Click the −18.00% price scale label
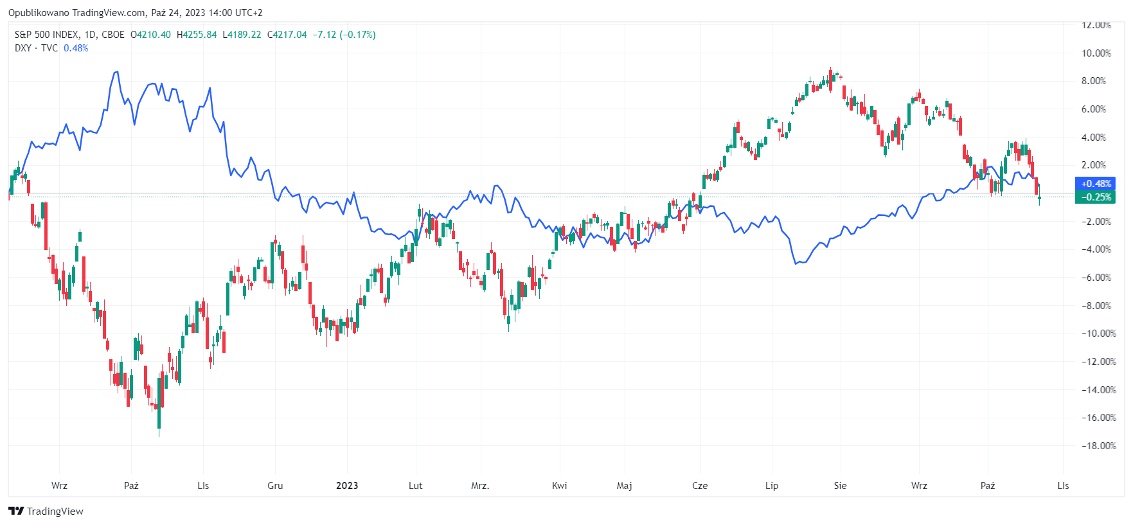 click(x=1098, y=445)
